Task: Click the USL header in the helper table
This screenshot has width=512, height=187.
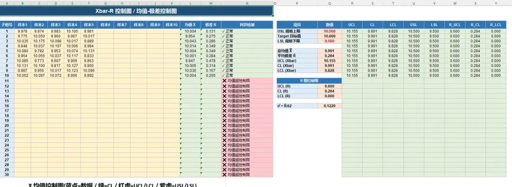Action: pyautogui.click(x=414, y=25)
